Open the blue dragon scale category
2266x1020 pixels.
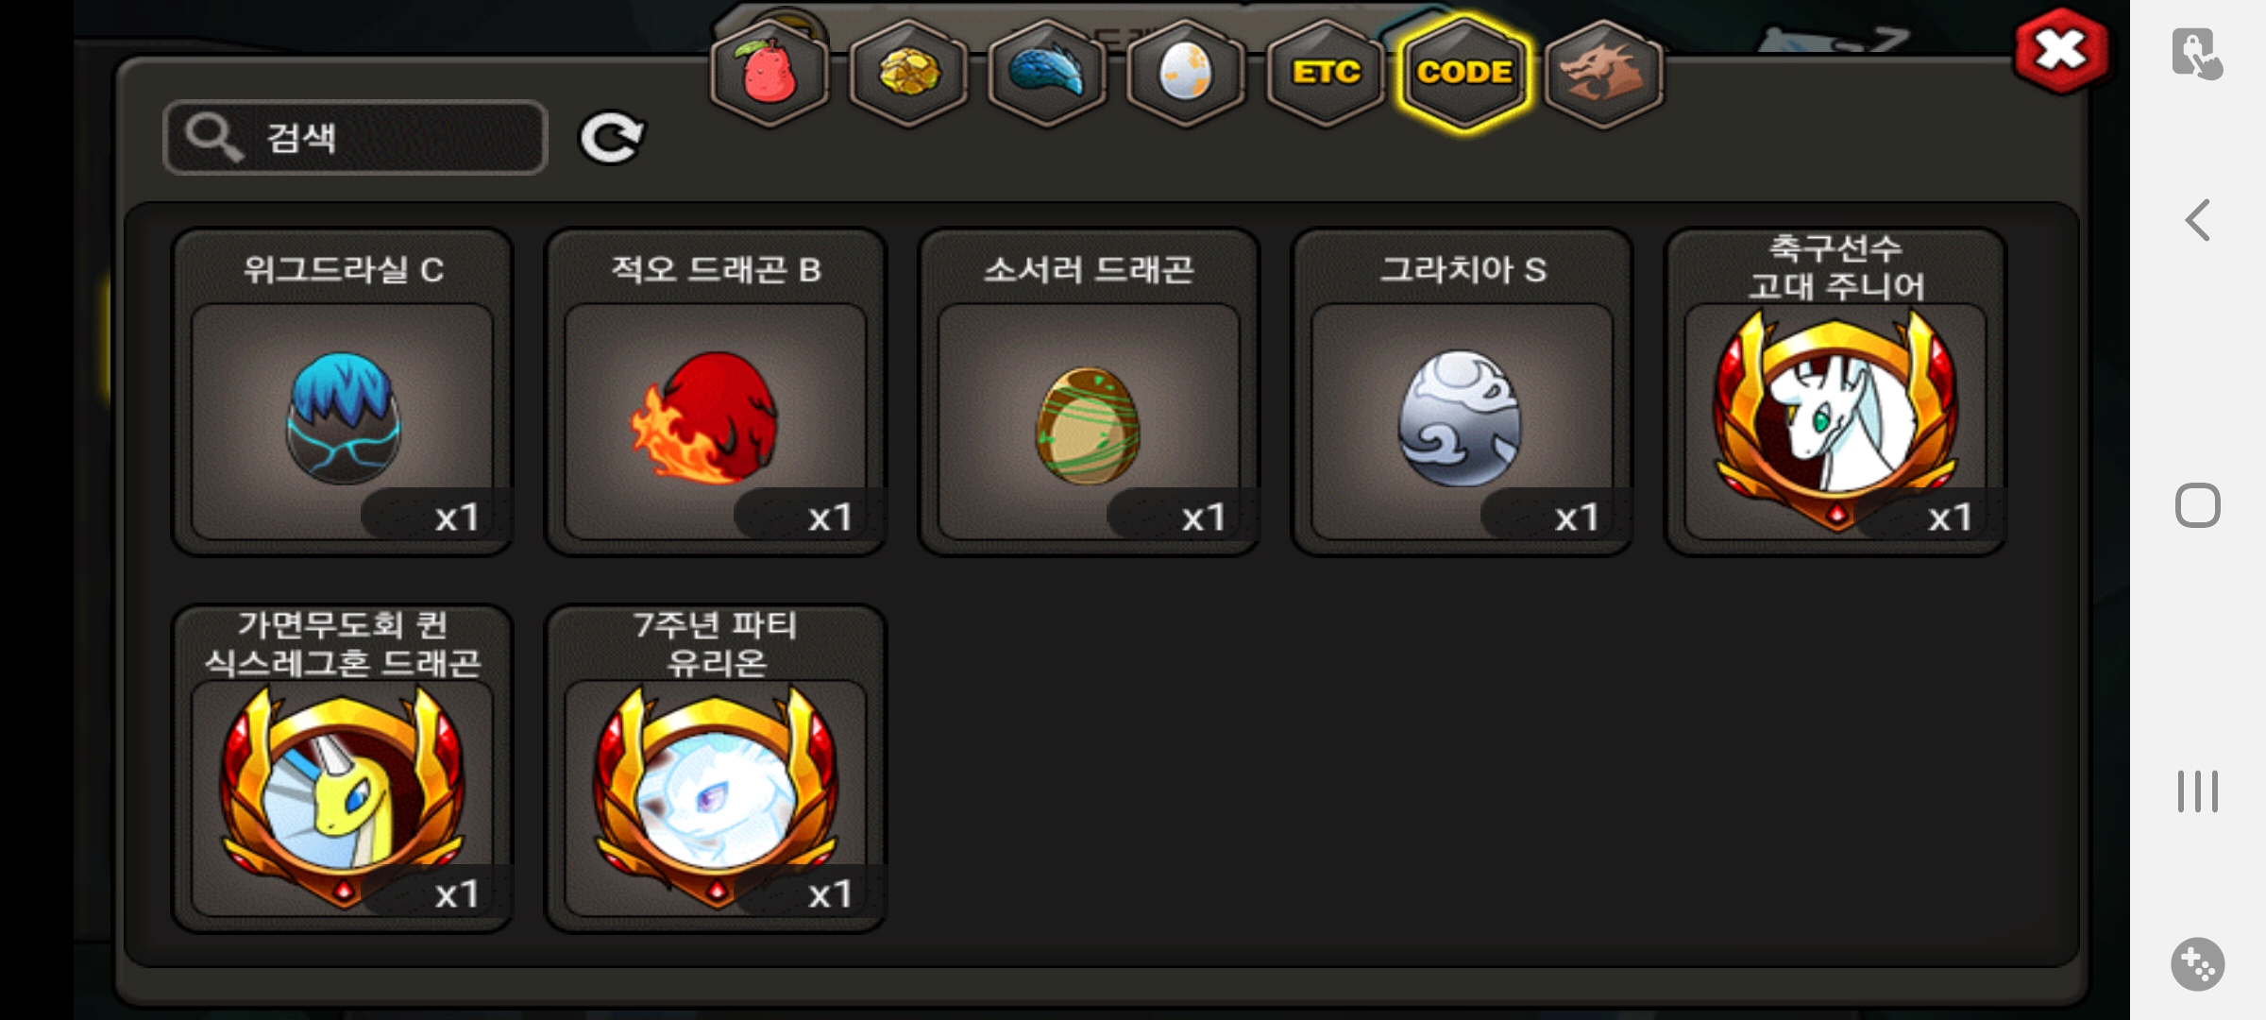1047,74
